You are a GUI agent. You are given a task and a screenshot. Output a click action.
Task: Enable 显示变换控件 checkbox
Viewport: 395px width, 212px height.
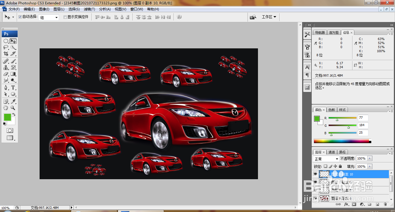[65, 17]
